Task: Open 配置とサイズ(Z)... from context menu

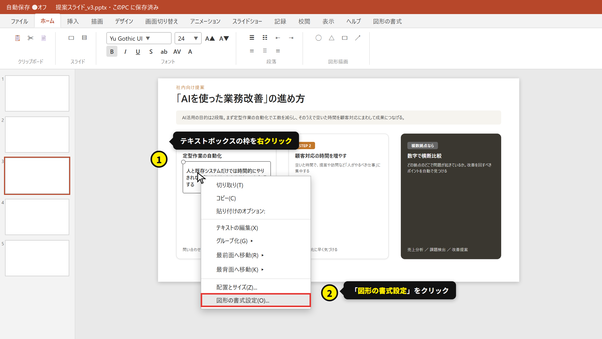Action: point(256,287)
